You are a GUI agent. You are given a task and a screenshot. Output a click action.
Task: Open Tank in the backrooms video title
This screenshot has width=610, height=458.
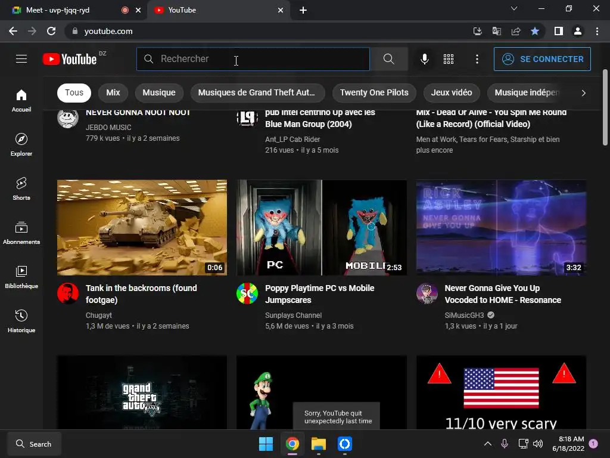tap(141, 294)
